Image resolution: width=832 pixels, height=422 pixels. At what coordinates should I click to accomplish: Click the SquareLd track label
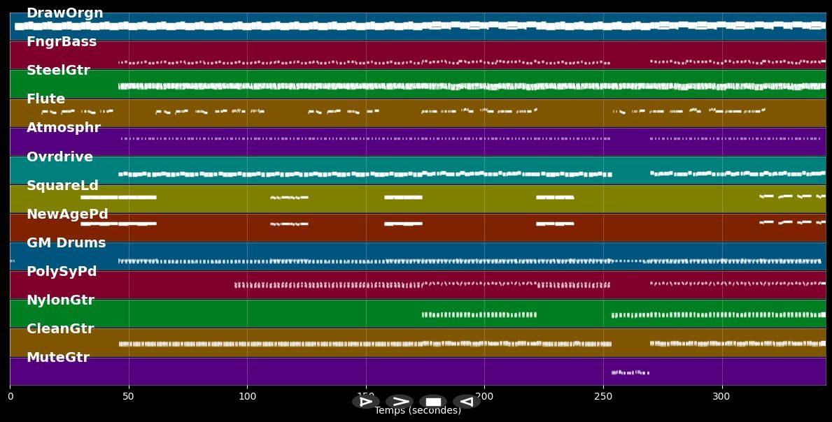62,186
